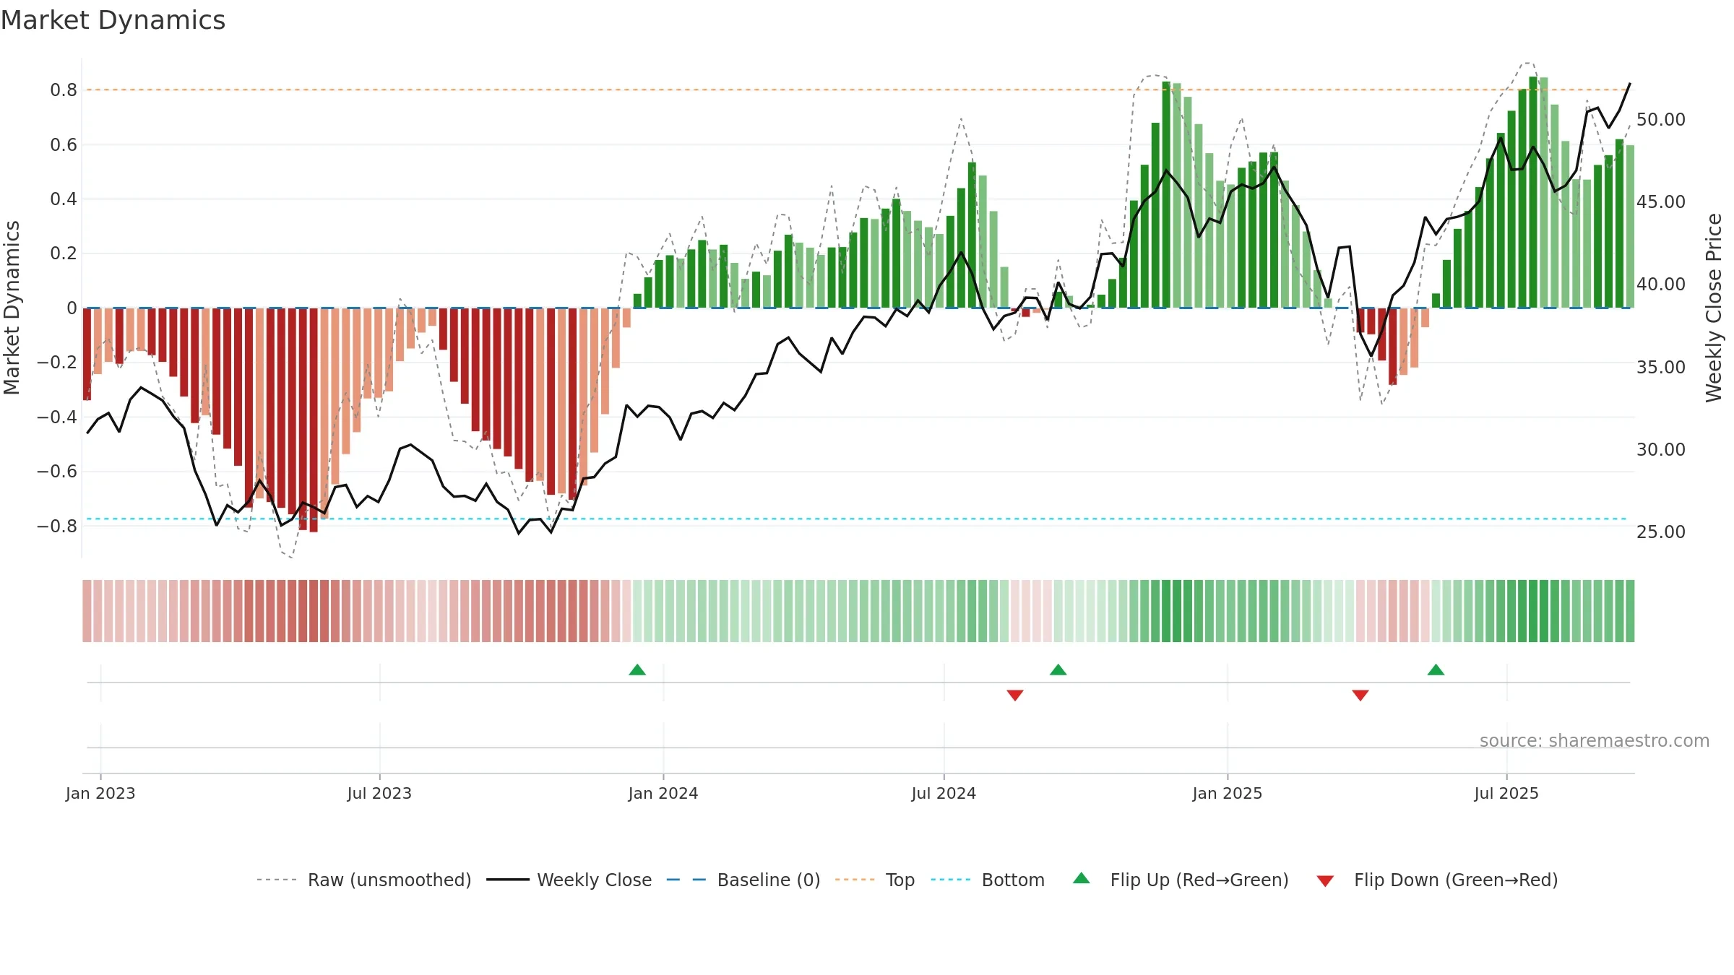Click the green flip-up marker between Jul 2024 and Jan 2025
The width and height of the screenshot is (1734, 975).
click(x=1058, y=669)
